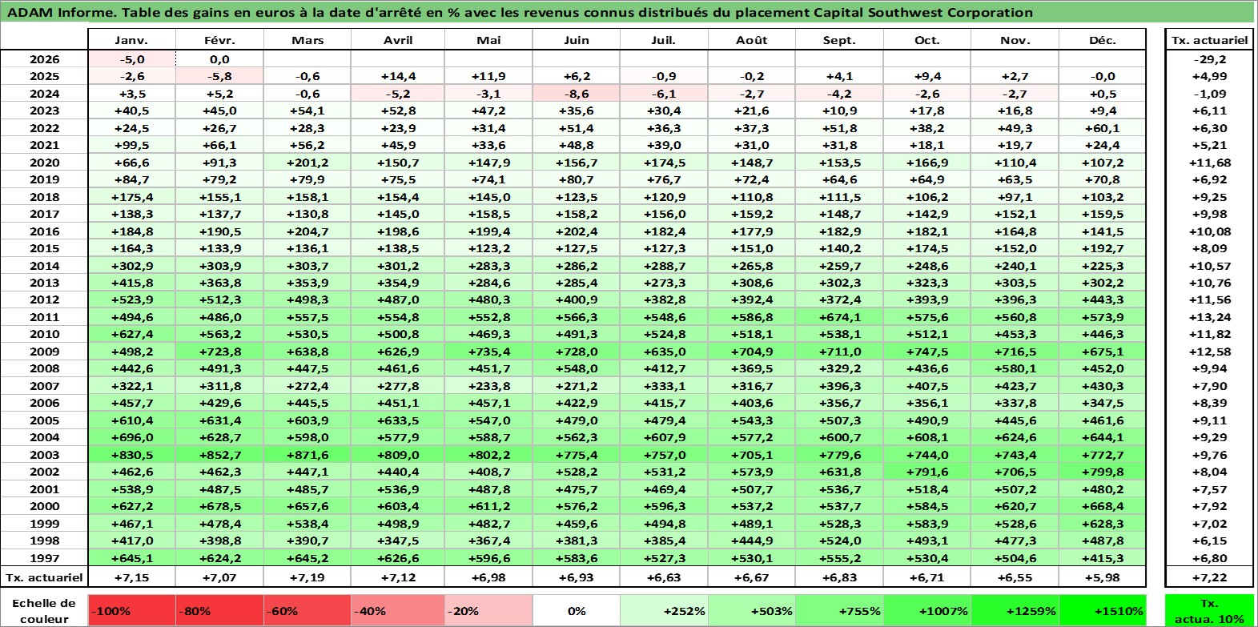Select the 0,0 cell for February 2026
1258x627 pixels.
pos(219,59)
